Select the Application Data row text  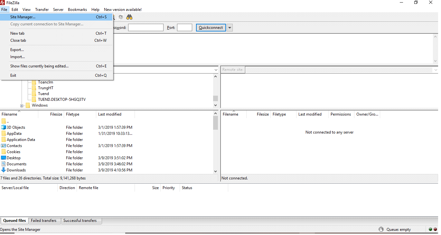pos(21,140)
